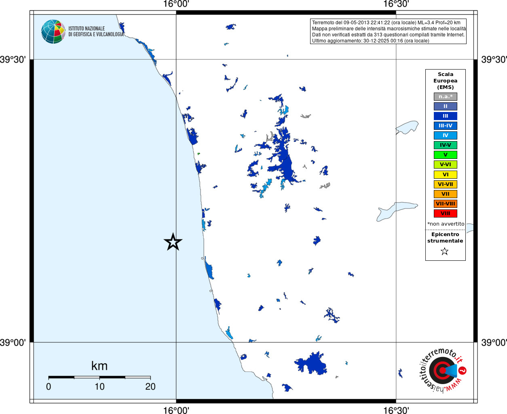Select the II intensity legend swatch

[x=446, y=106]
